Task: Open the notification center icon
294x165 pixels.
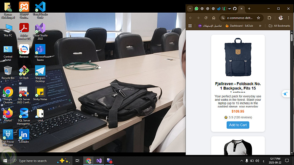Action: 287,161
